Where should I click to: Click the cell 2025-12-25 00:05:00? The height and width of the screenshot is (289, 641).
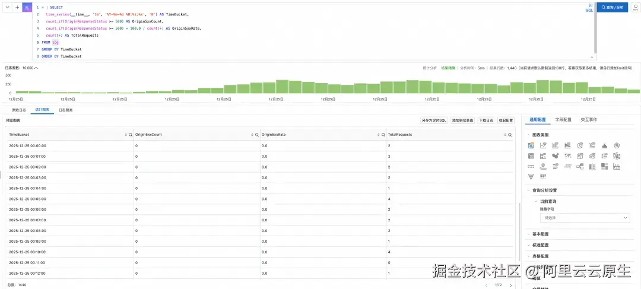click(27, 199)
